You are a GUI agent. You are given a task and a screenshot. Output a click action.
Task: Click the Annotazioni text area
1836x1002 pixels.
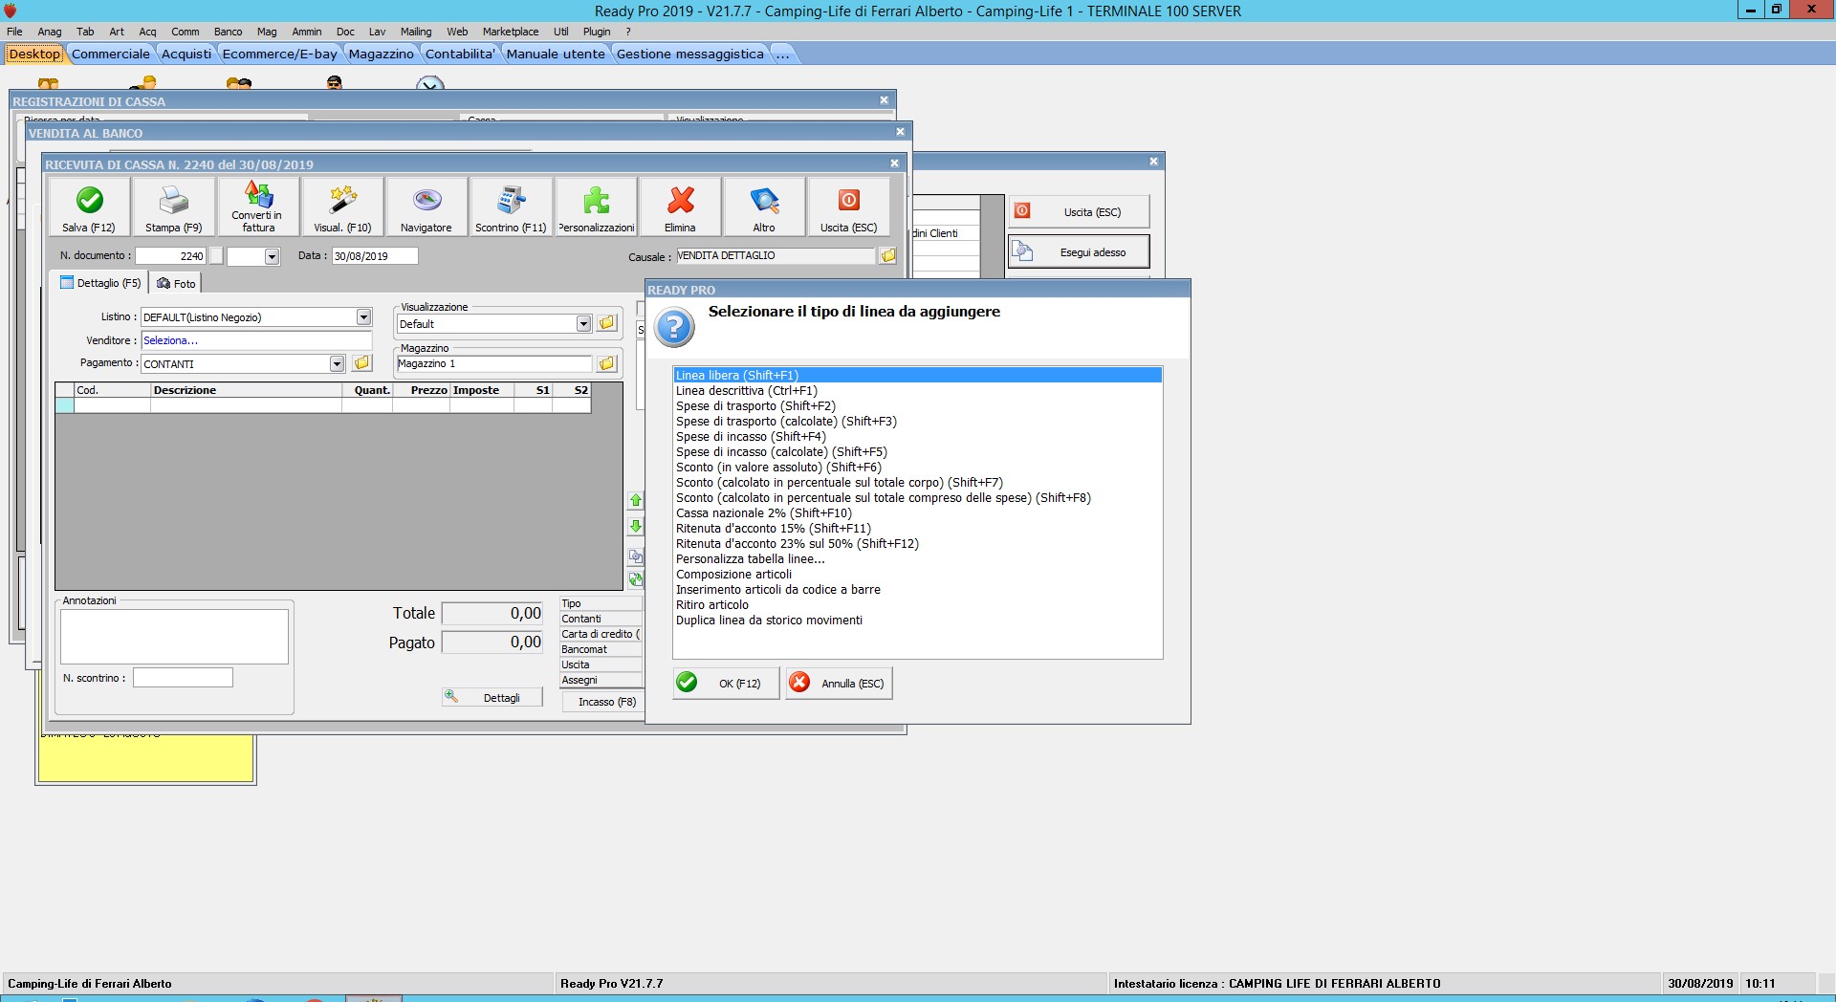[174, 637]
